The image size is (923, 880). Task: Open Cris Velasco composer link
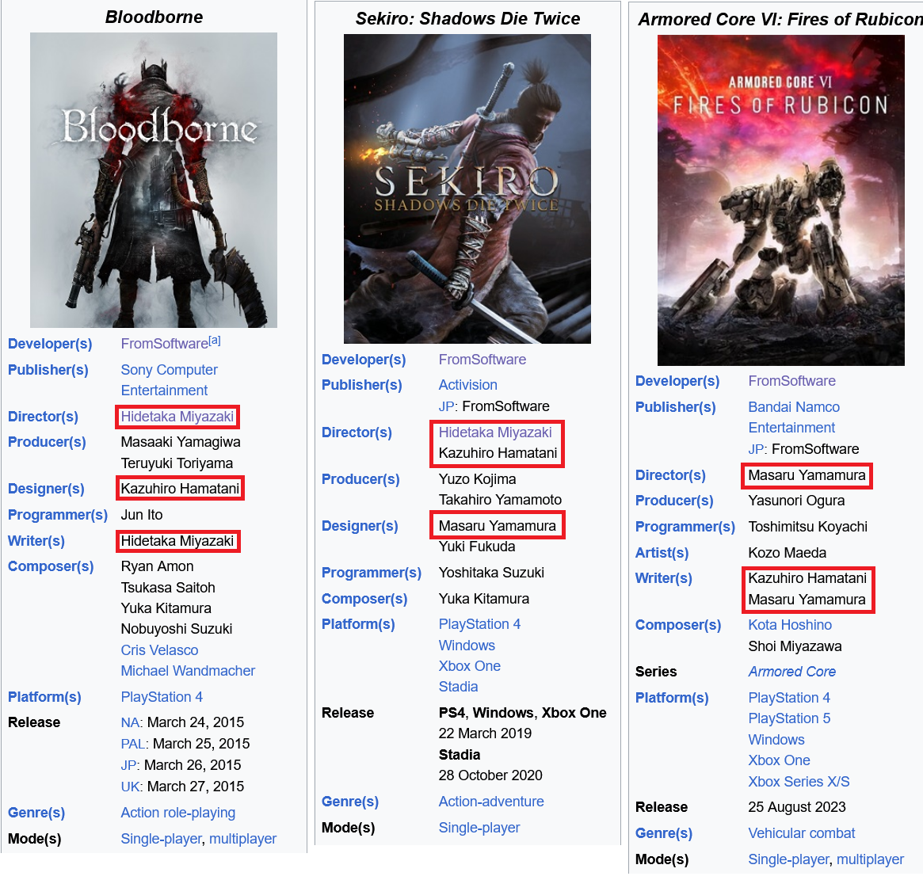point(159,650)
